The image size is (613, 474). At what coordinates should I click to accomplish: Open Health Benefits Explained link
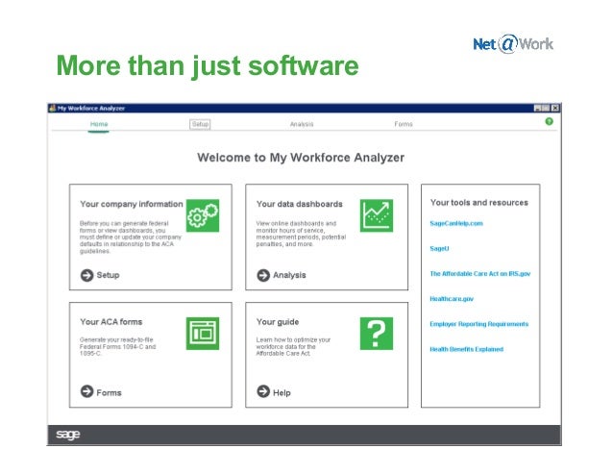coord(466,349)
